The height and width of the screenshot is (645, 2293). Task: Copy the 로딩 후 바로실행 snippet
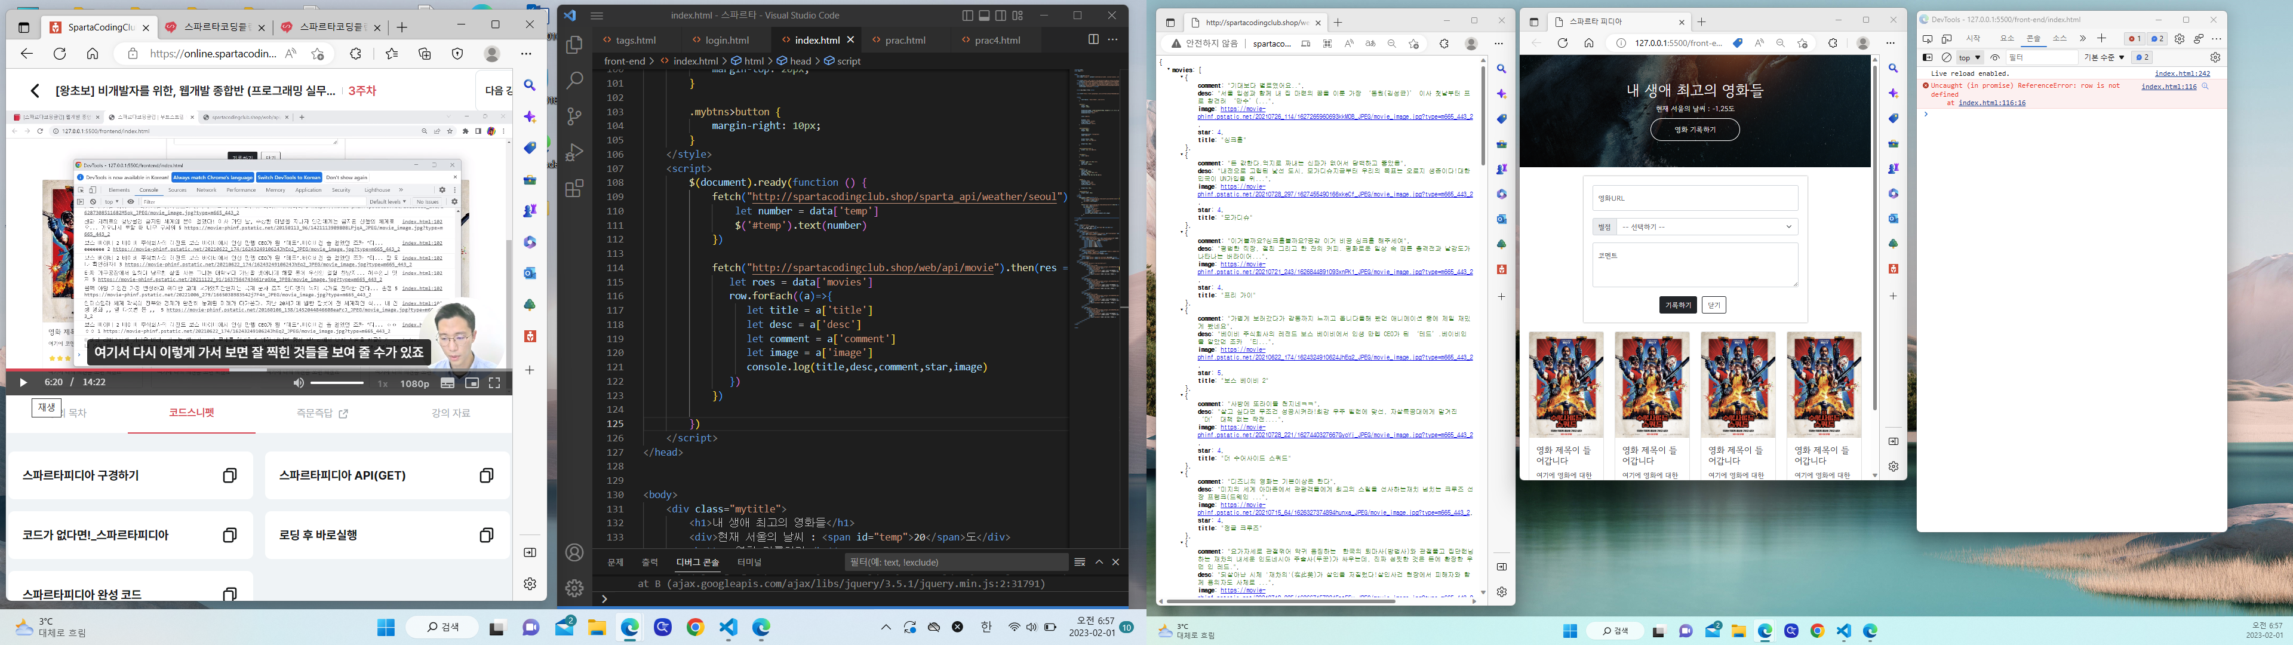tap(486, 536)
